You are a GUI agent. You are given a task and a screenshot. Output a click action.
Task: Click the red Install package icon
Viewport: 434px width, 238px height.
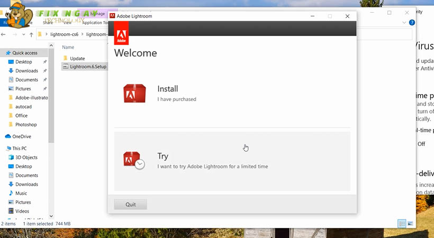coord(134,94)
